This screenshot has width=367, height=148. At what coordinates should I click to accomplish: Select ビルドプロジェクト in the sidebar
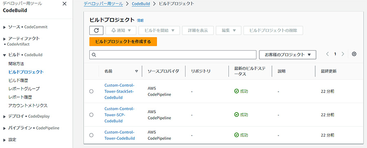click(x=26, y=72)
